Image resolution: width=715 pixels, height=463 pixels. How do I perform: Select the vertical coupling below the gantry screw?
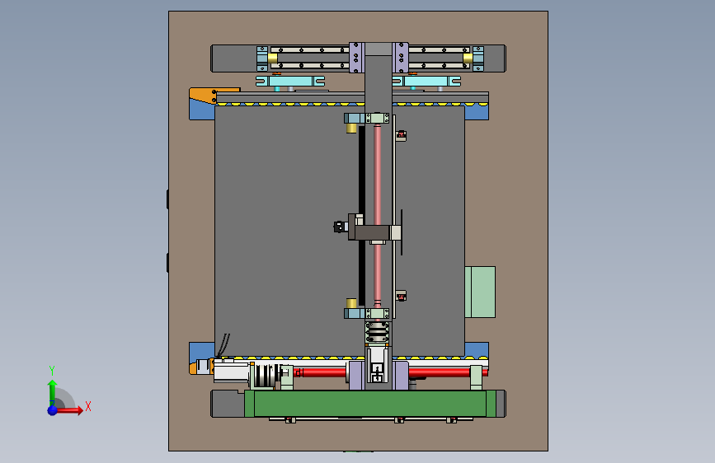click(377, 332)
